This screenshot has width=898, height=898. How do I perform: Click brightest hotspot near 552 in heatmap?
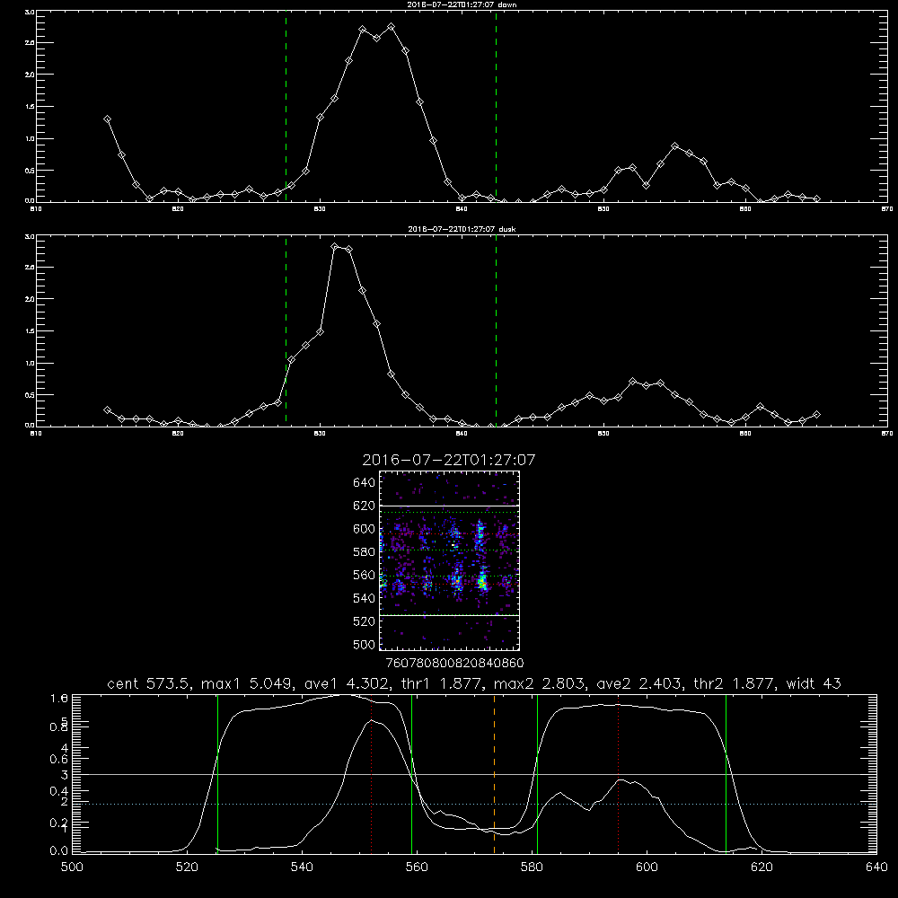tap(482, 584)
